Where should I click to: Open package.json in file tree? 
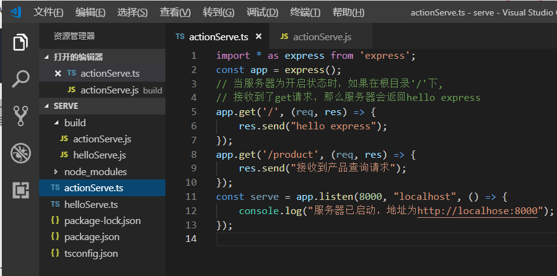point(102,236)
